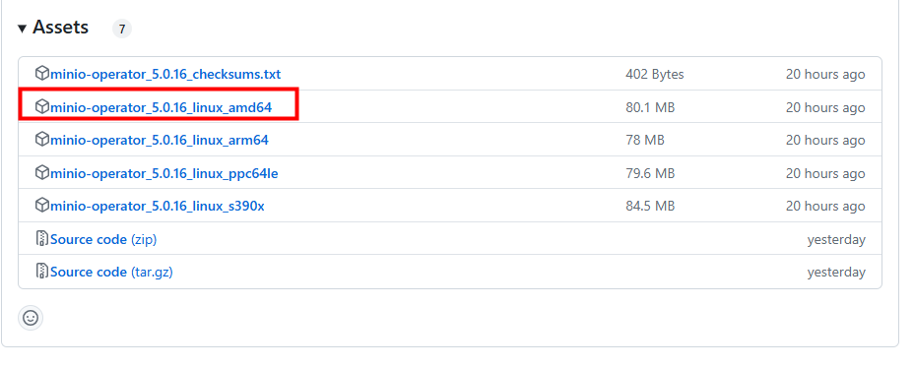Click the 80.1 MB file size text
Image resolution: width=914 pixels, height=368 pixels.
[650, 107]
